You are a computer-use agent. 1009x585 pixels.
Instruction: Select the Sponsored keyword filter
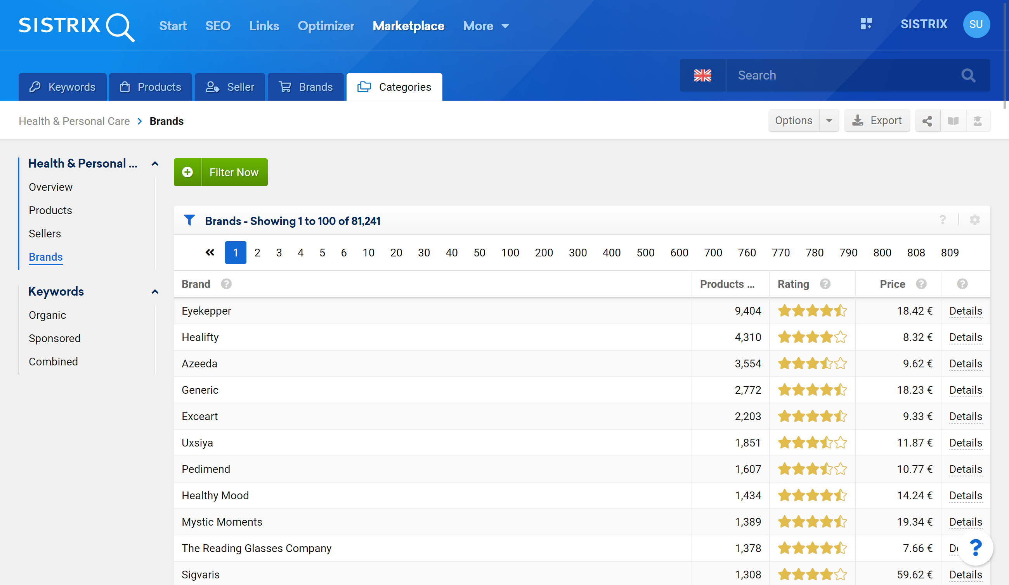(54, 338)
